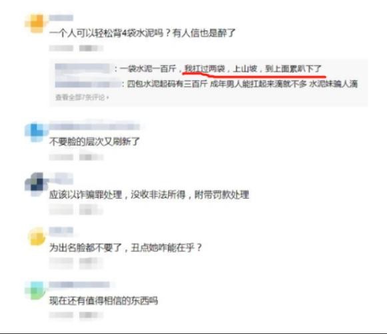Open the blurred username above 为出名脸都不要了
This screenshot has height=334, width=387.
click(x=61, y=231)
